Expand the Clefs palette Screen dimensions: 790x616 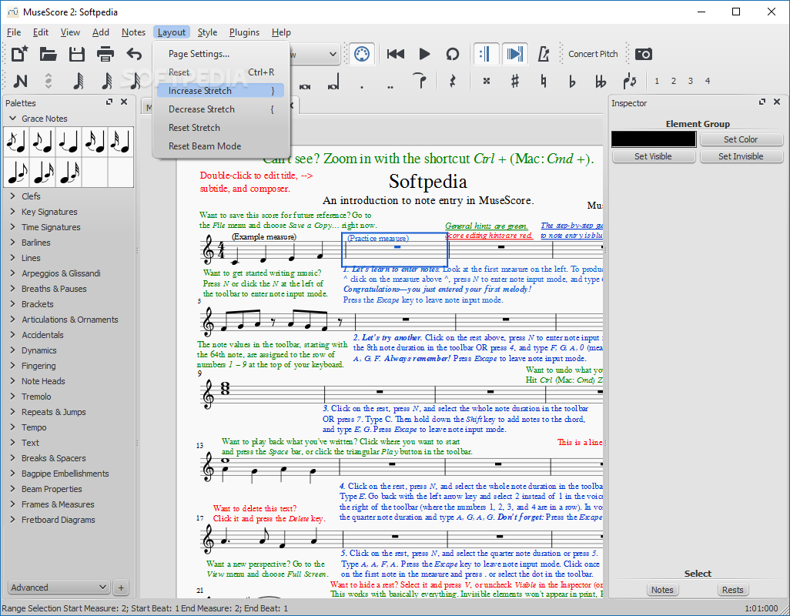point(13,196)
